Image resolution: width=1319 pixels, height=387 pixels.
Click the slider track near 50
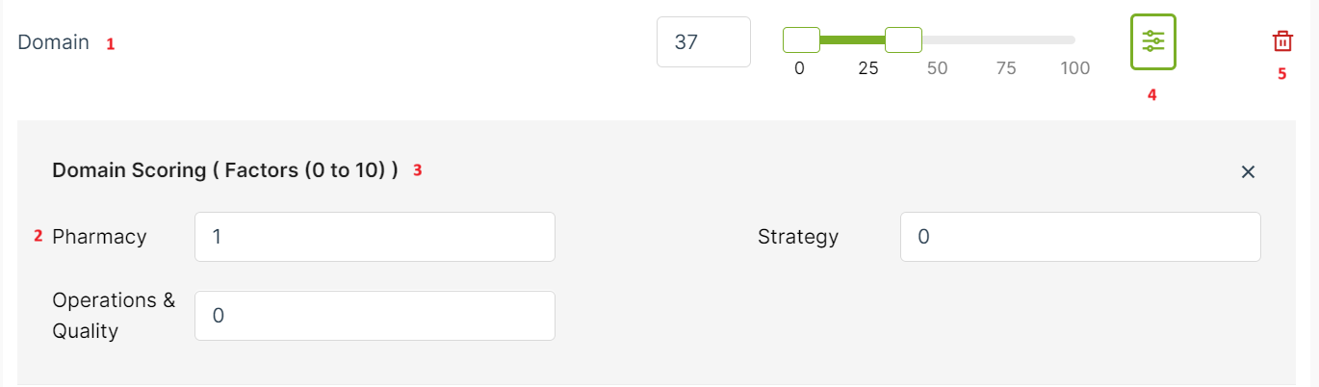coord(937,39)
